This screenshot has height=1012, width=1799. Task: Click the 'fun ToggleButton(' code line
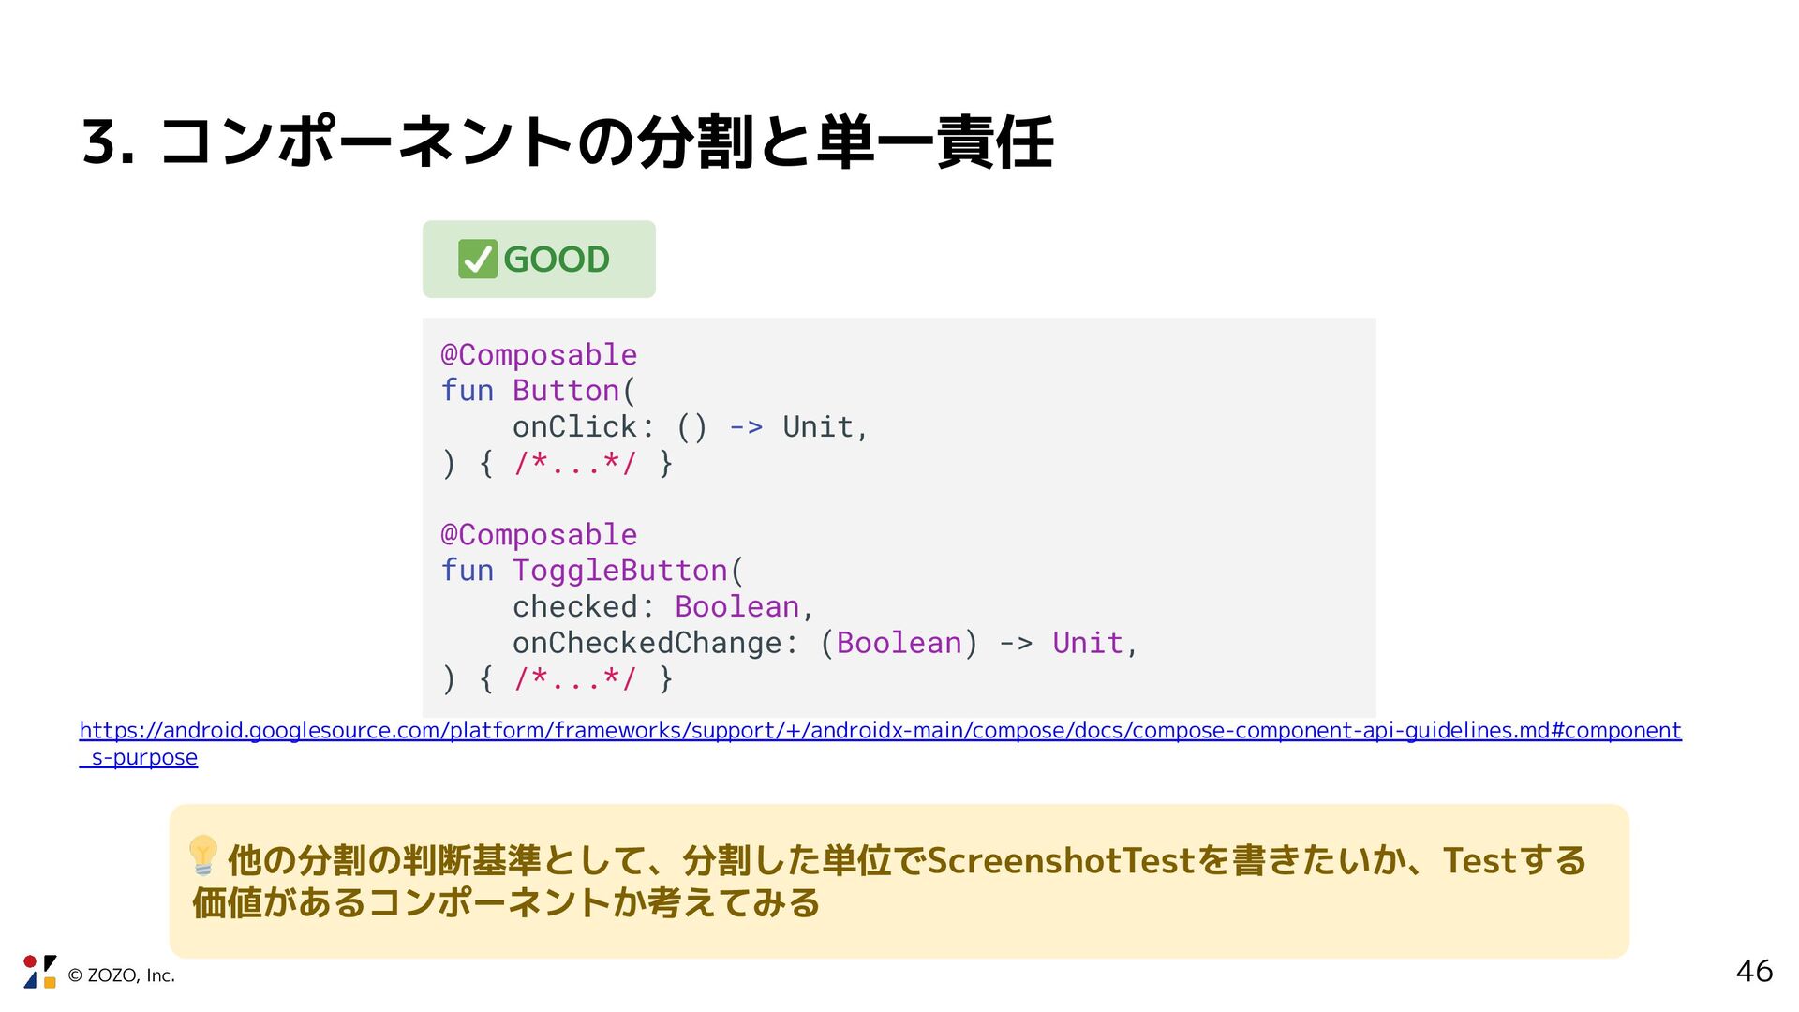[592, 571]
